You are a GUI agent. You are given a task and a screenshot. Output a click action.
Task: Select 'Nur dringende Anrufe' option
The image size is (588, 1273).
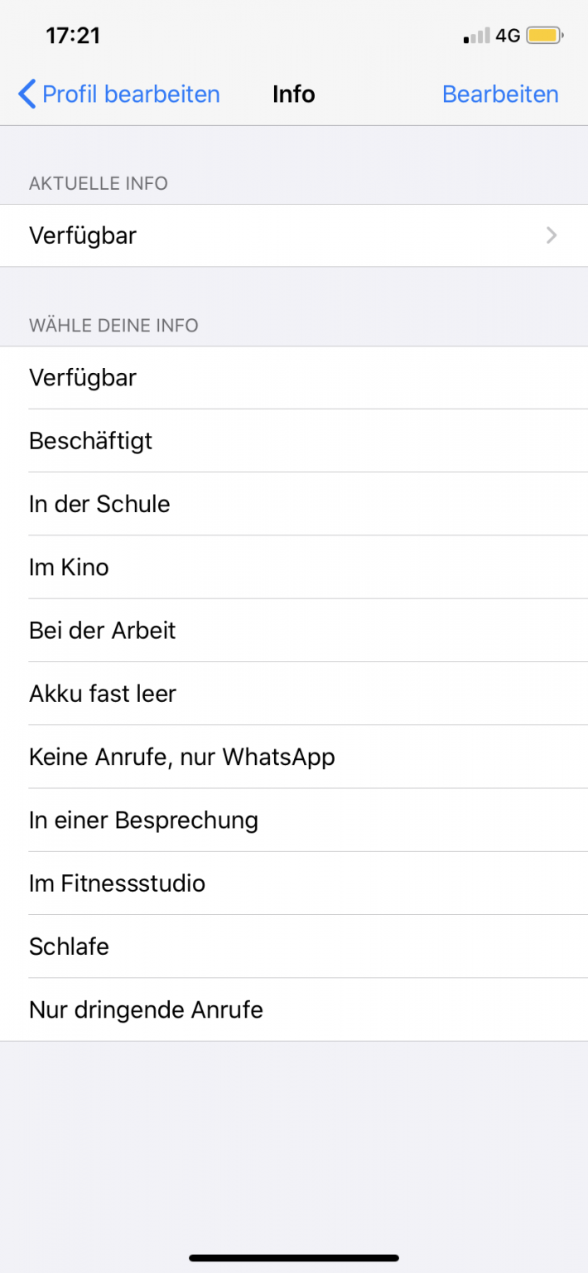(x=146, y=1009)
